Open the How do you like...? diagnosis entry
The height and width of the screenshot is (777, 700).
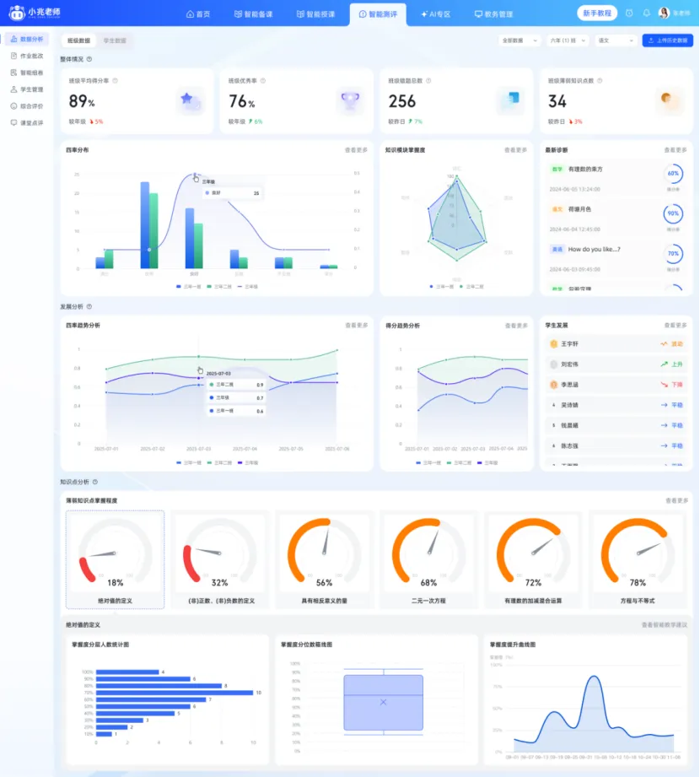[616, 259]
